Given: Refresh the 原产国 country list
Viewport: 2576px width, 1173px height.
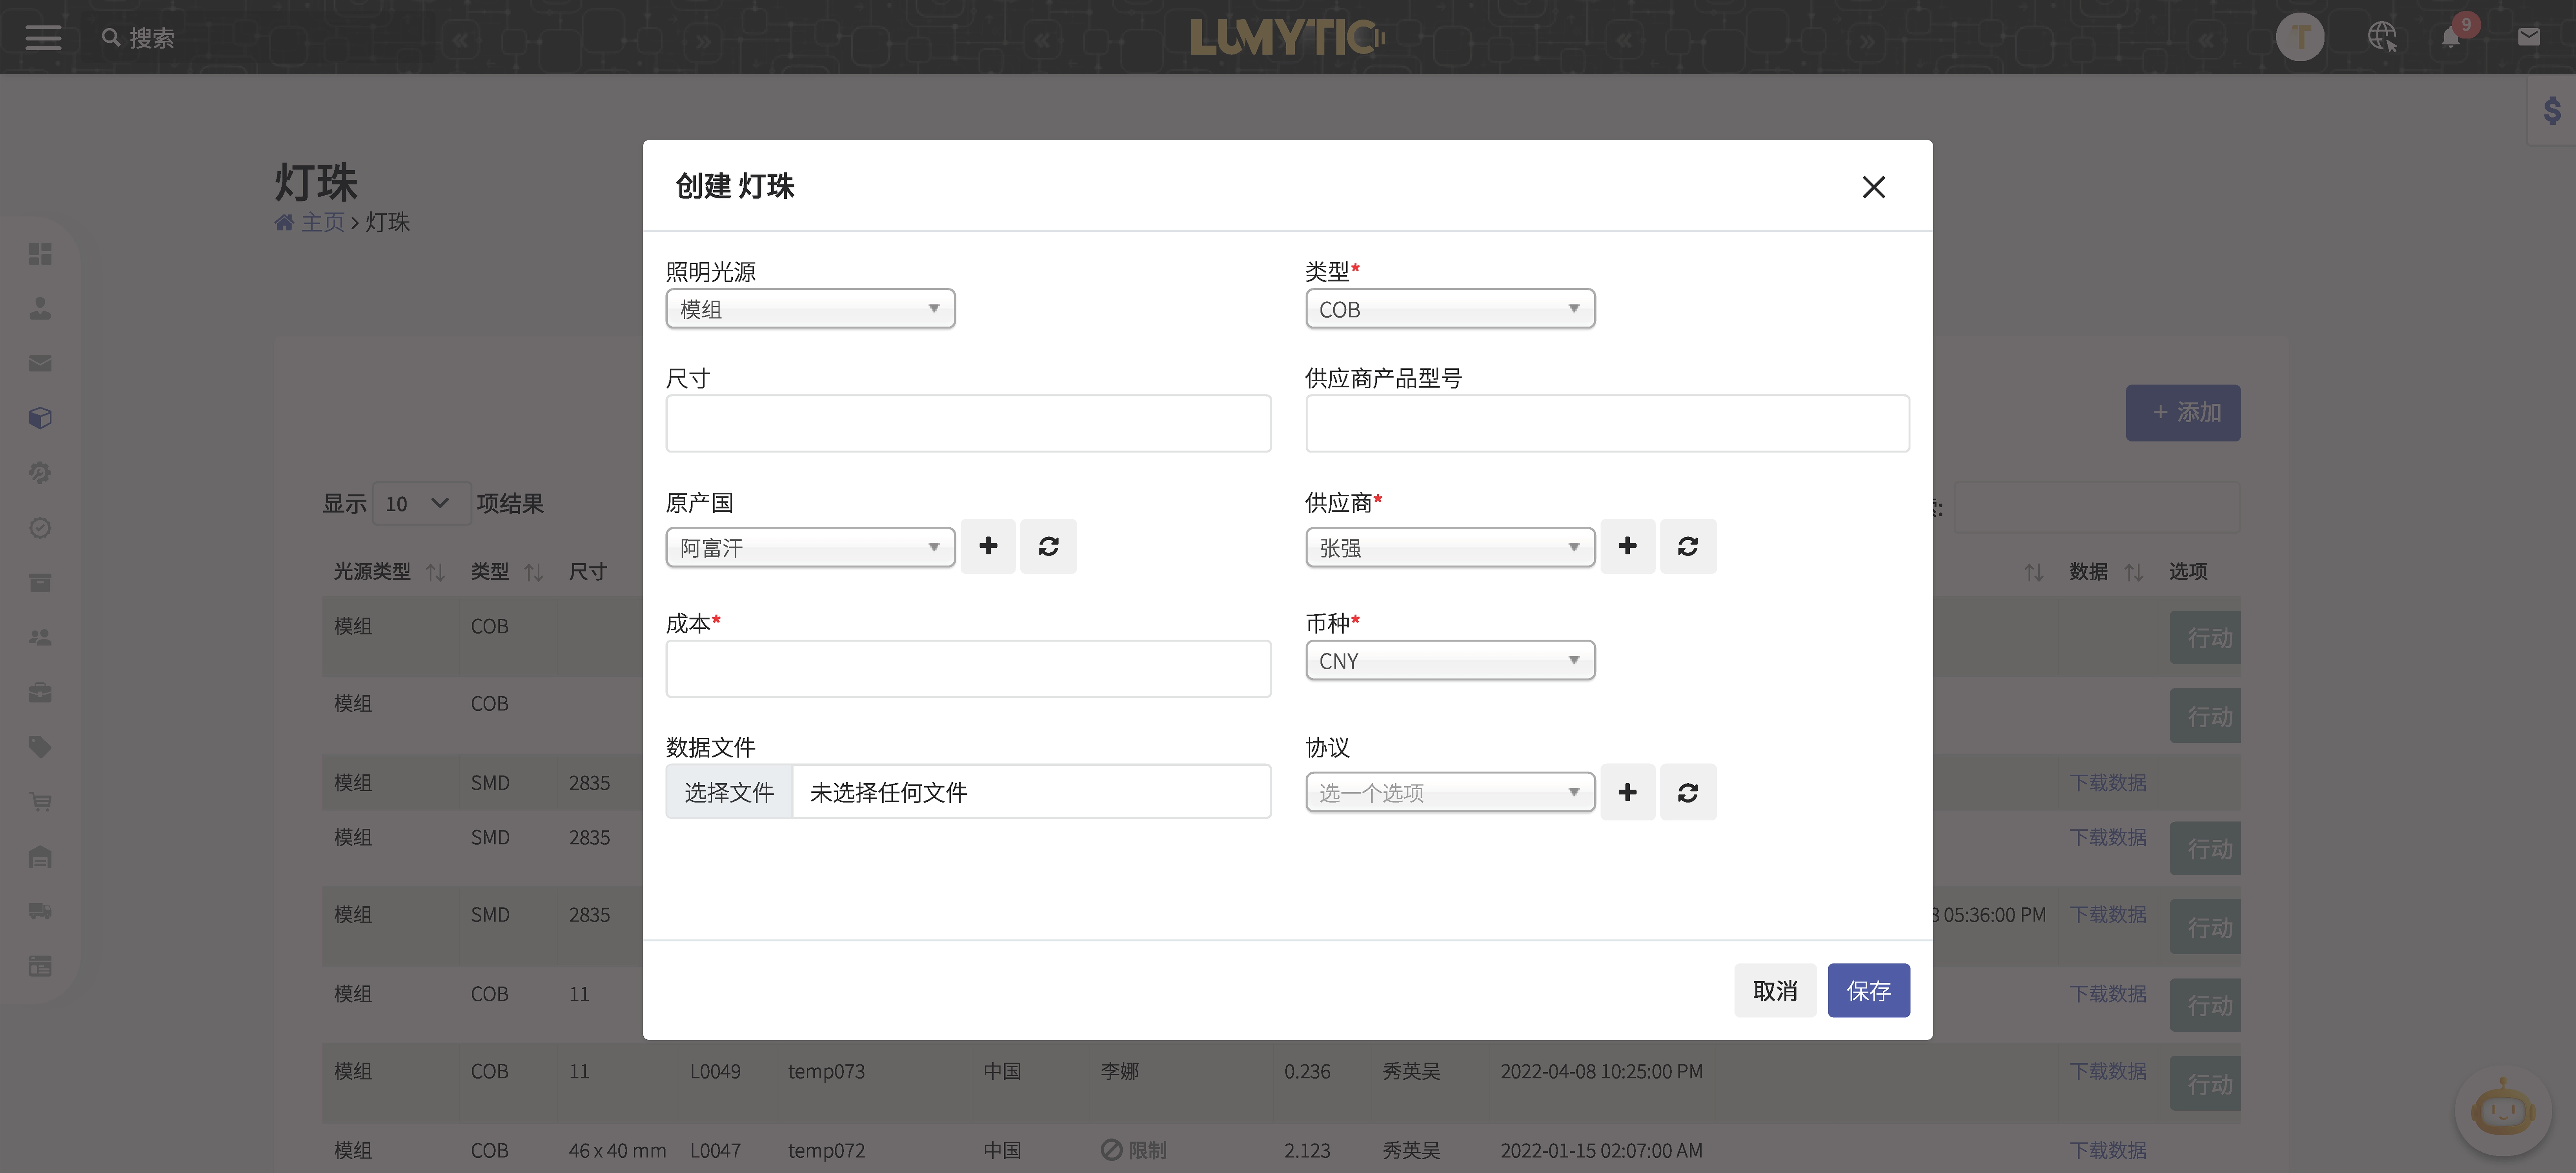Looking at the screenshot, I should point(1048,546).
